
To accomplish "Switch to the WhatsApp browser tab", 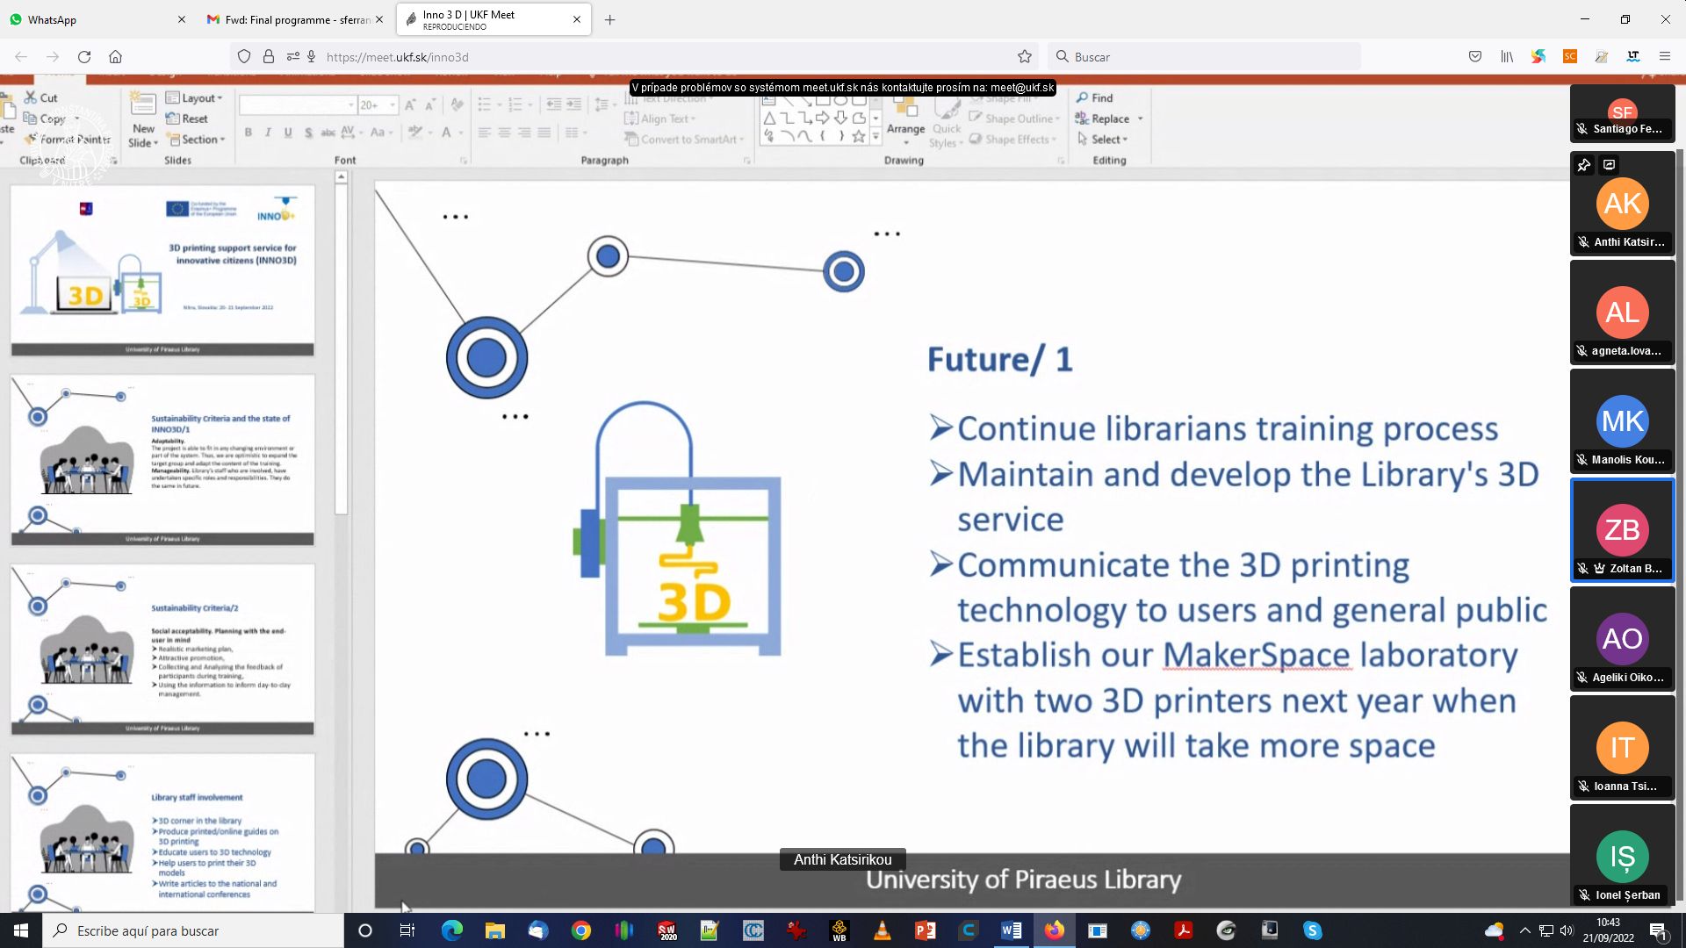I will pos(88,19).
